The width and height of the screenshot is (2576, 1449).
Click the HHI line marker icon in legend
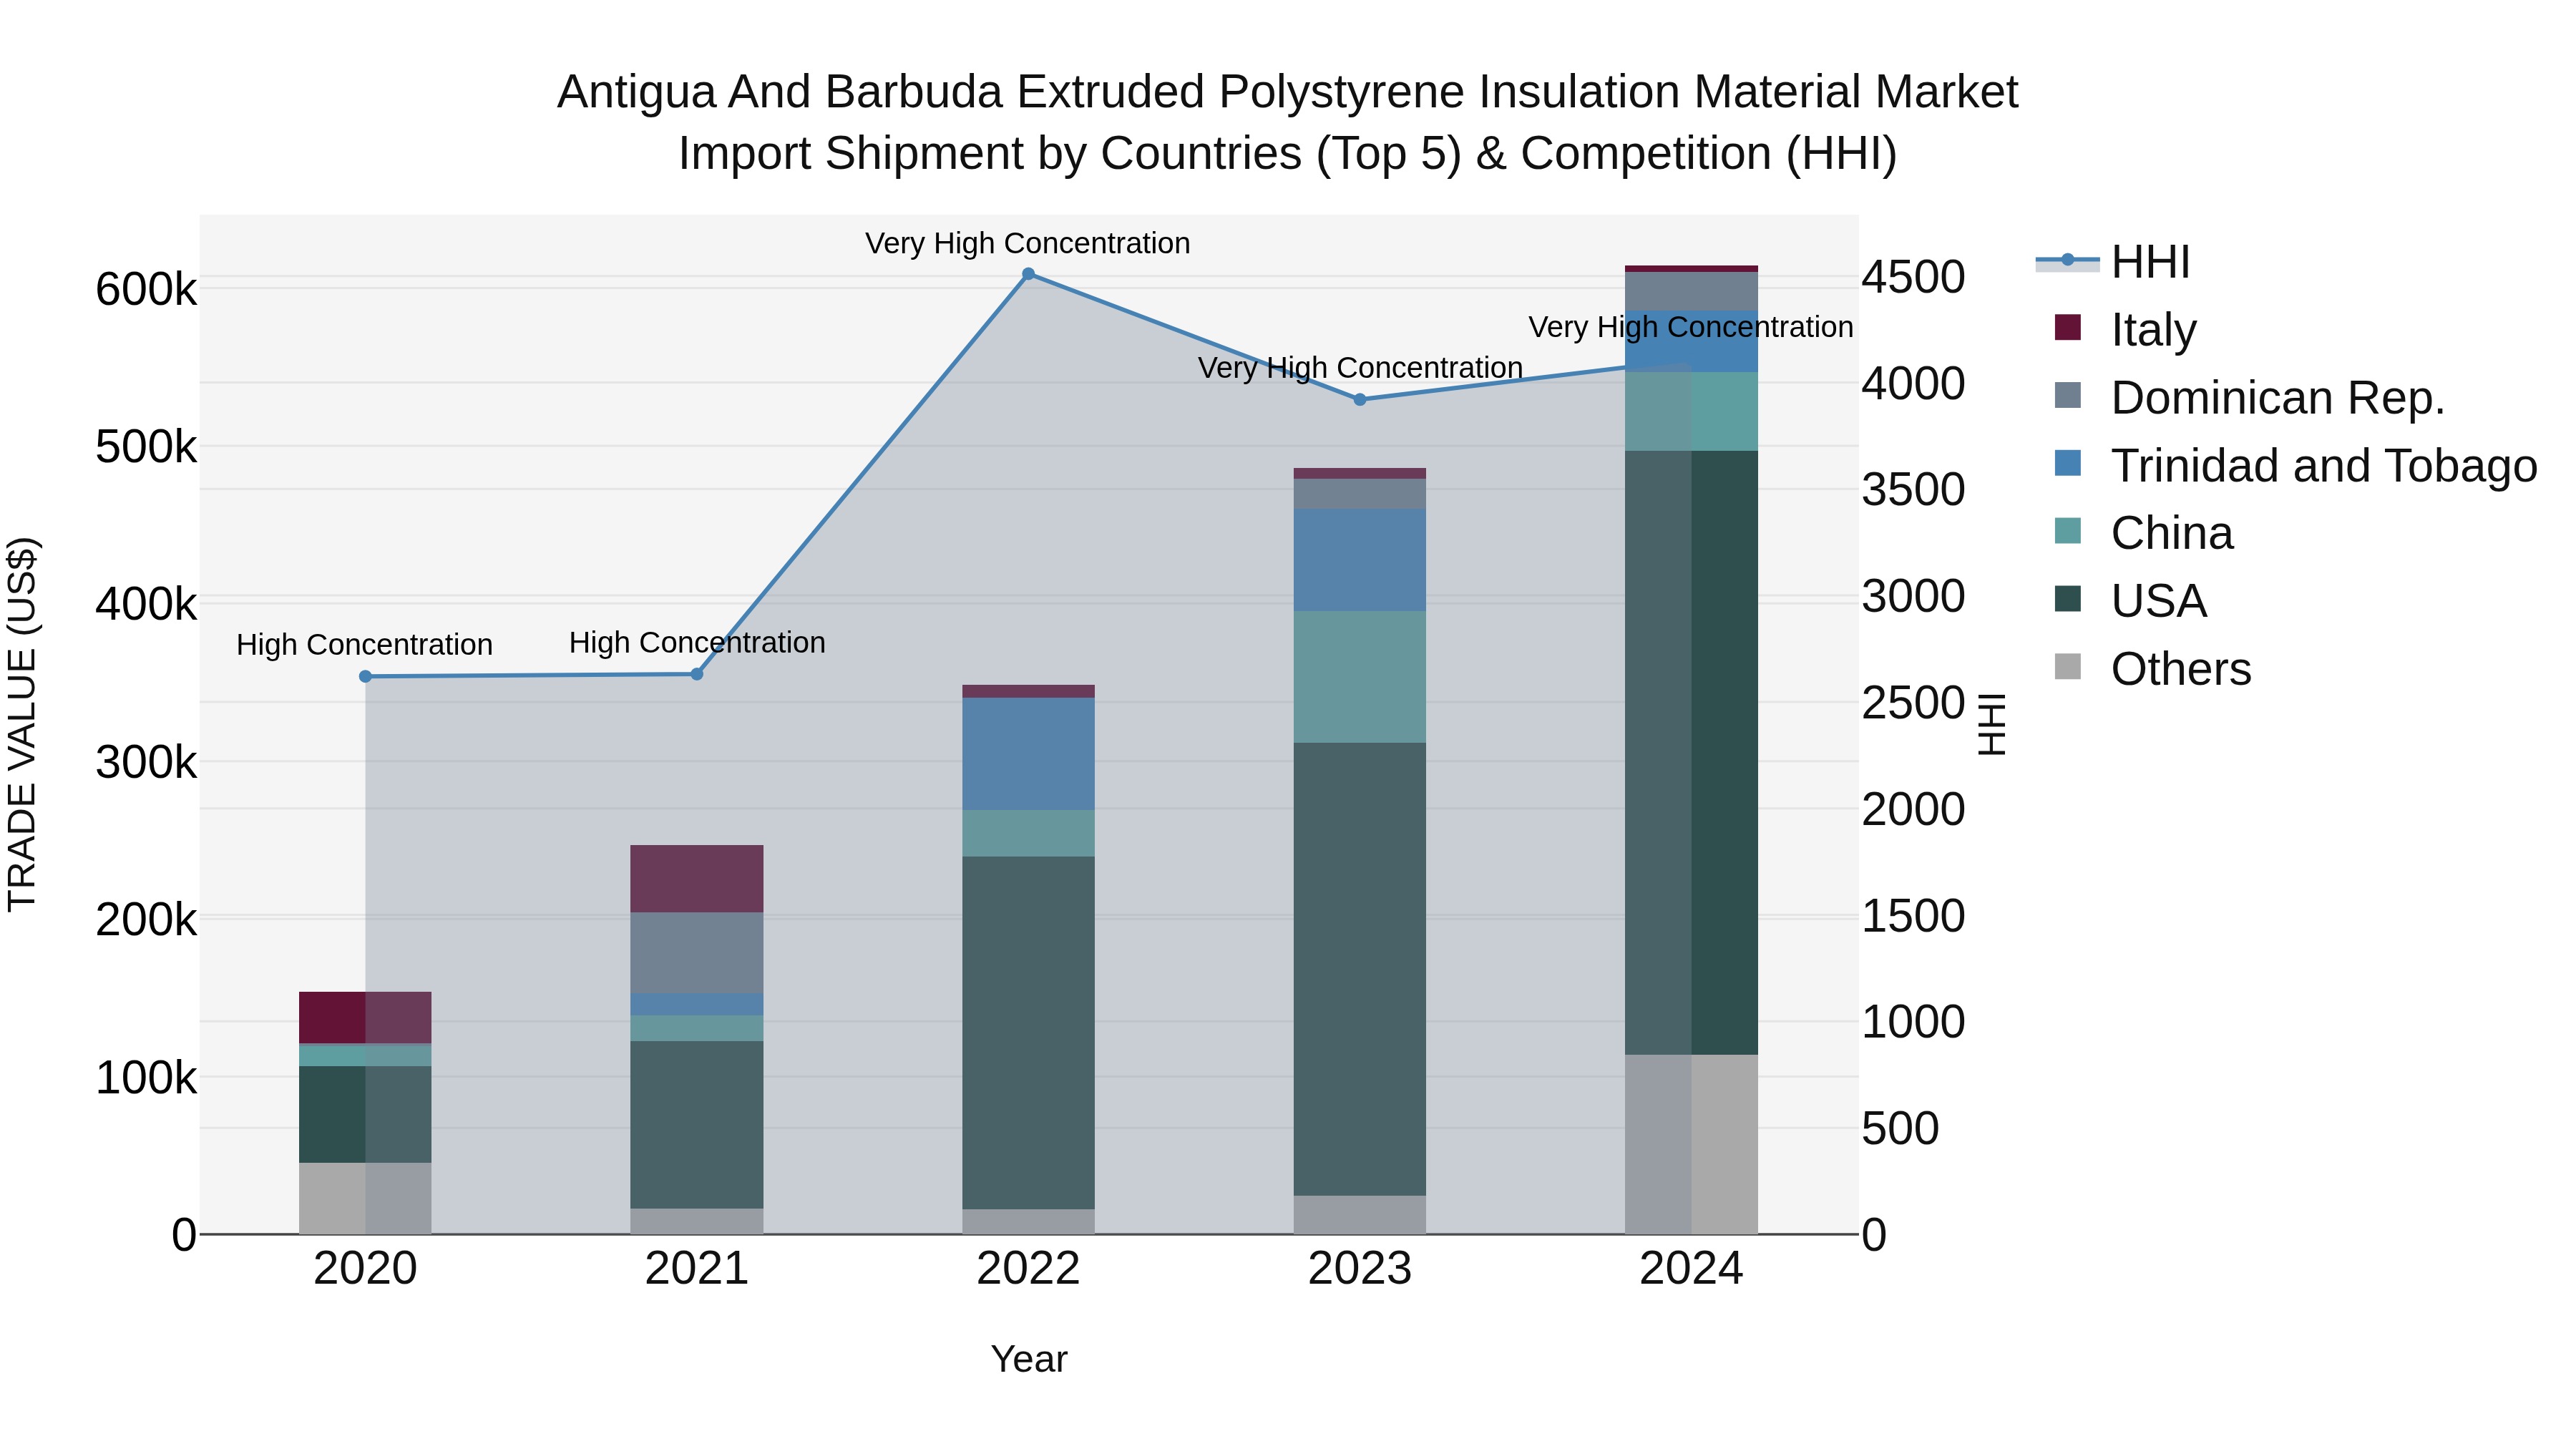tap(2067, 260)
